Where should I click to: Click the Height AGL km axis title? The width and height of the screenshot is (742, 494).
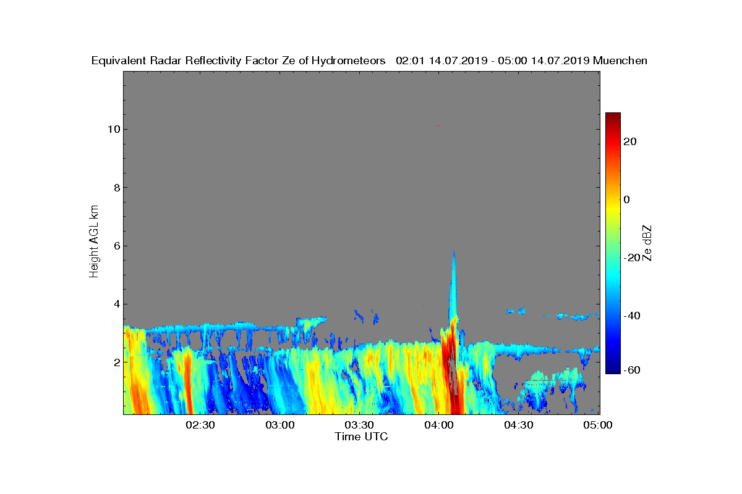pos(94,243)
